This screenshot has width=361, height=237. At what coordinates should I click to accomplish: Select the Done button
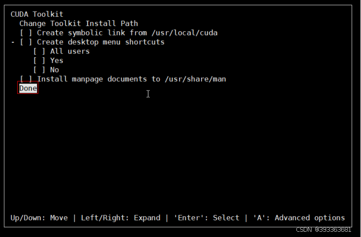tap(28, 88)
